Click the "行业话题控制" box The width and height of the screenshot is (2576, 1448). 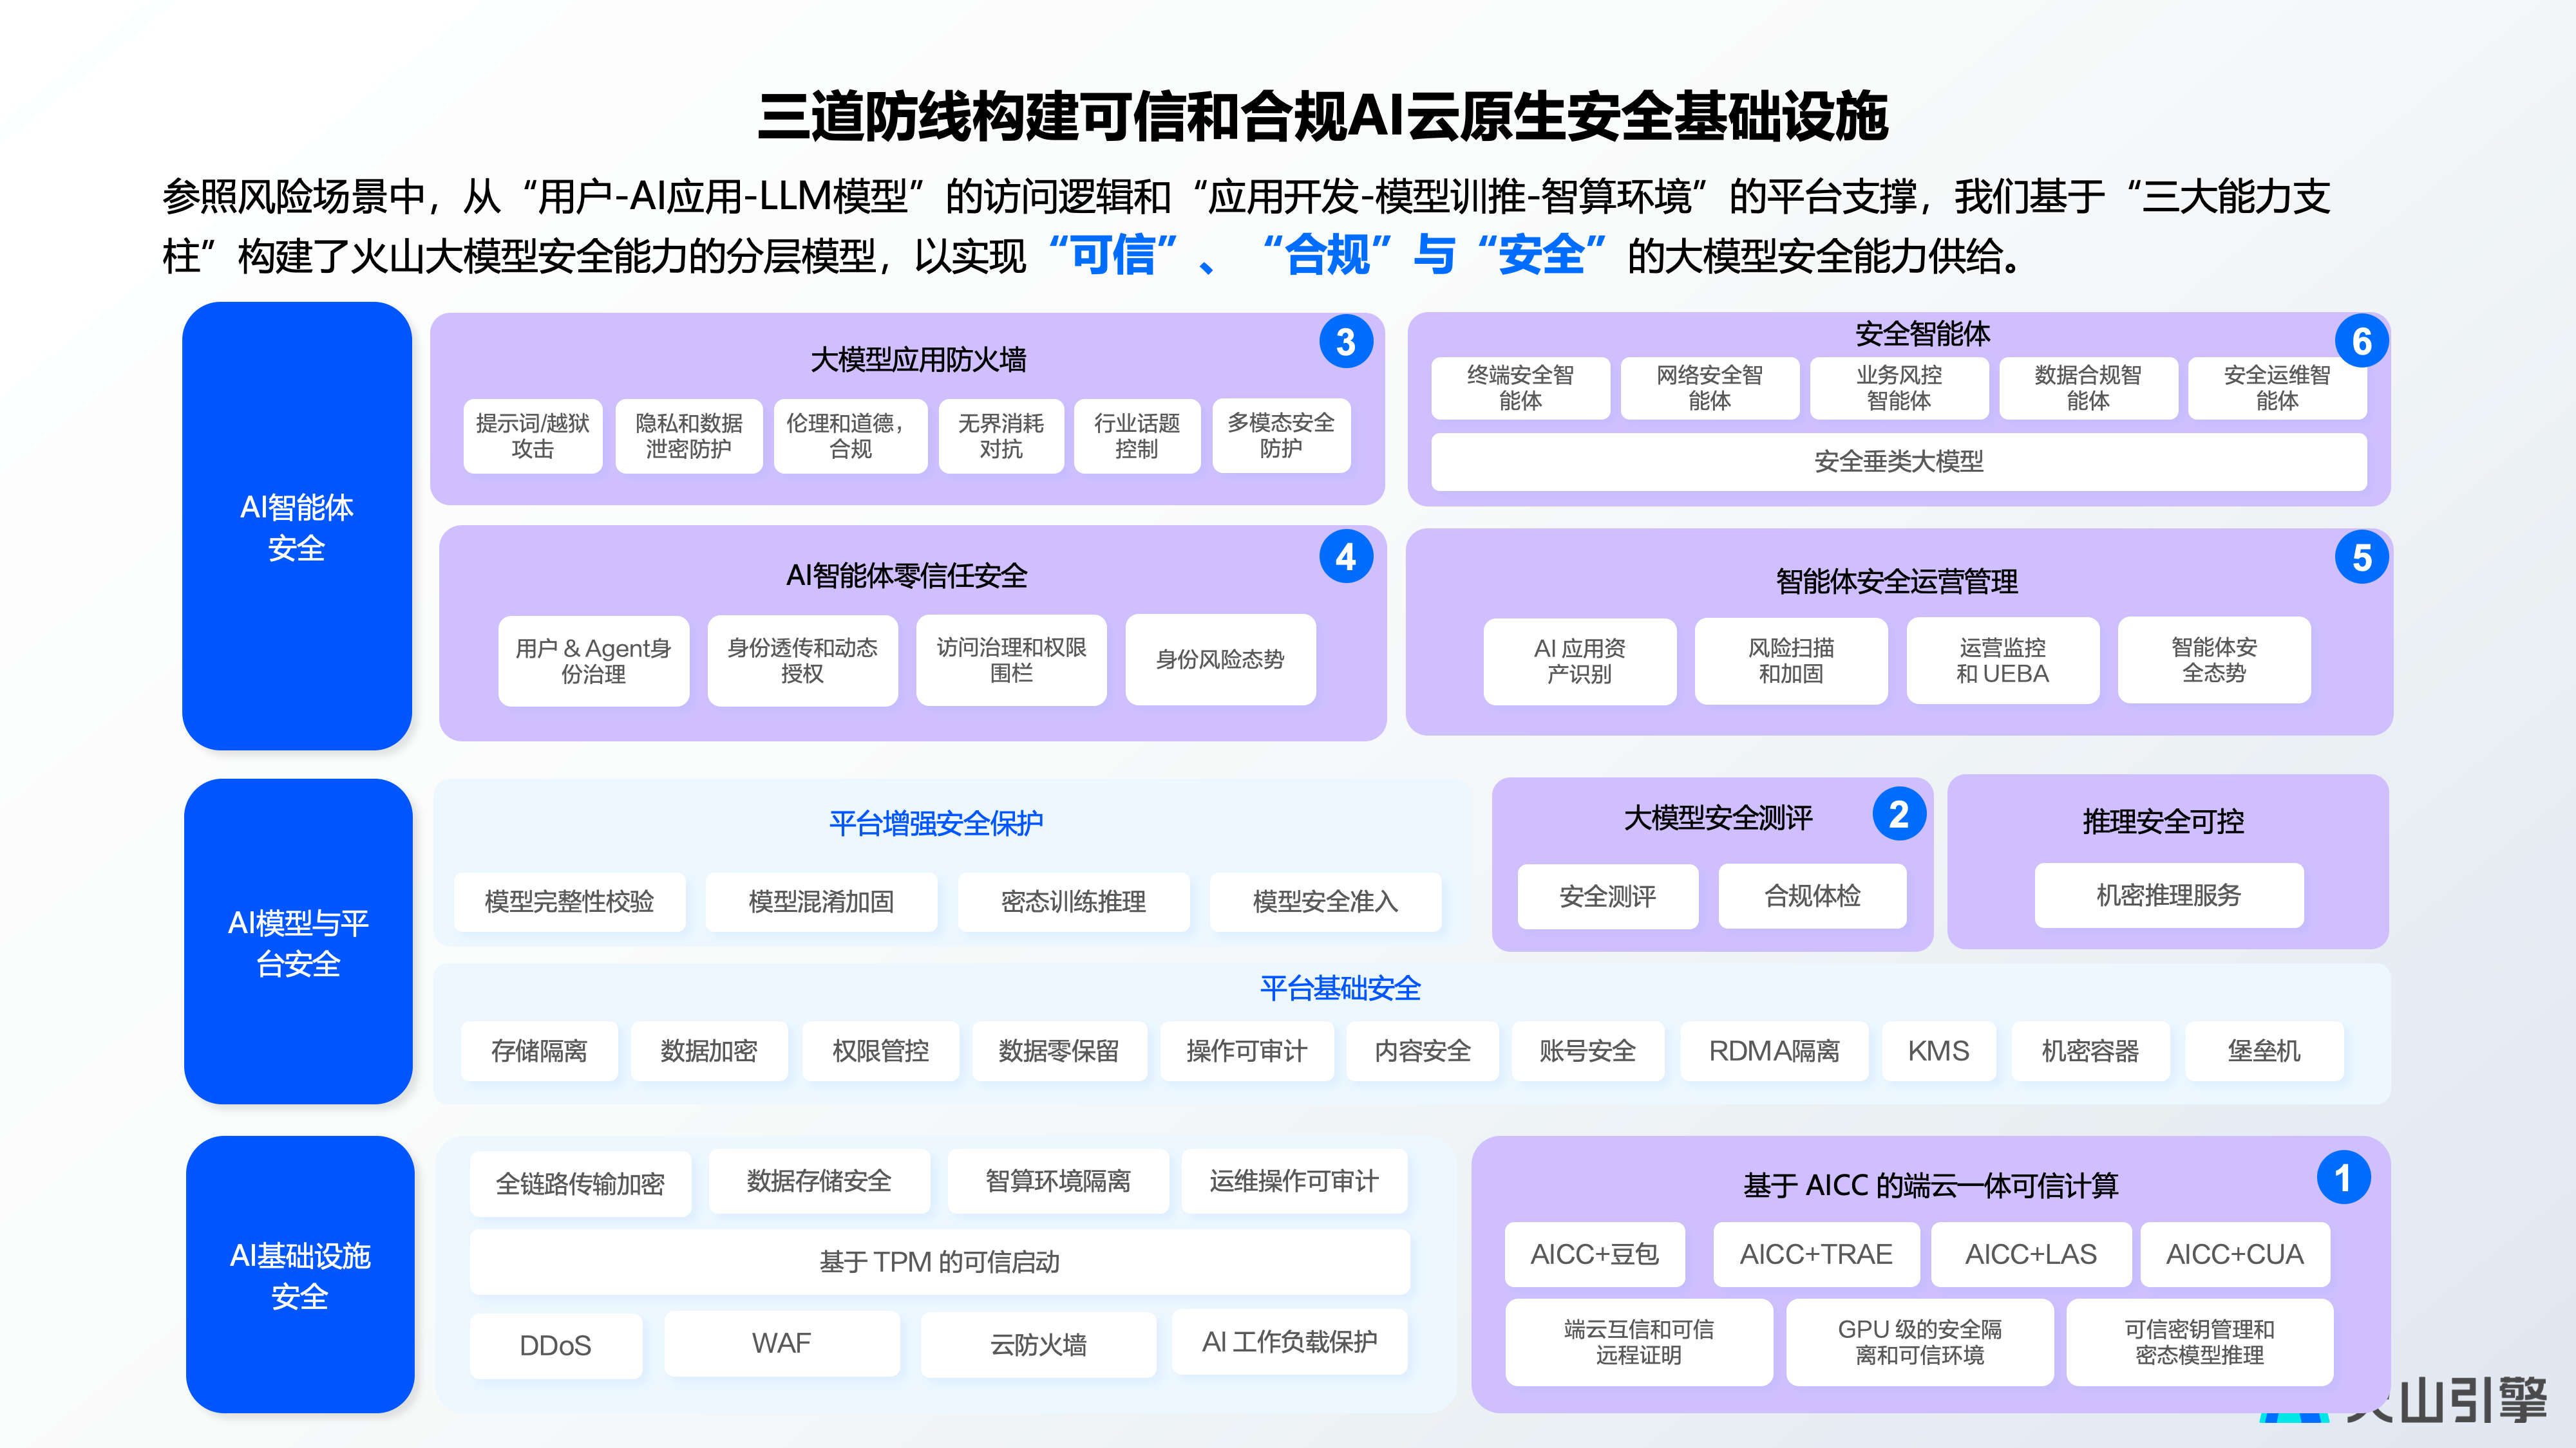pyautogui.click(x=1137, y=436)
